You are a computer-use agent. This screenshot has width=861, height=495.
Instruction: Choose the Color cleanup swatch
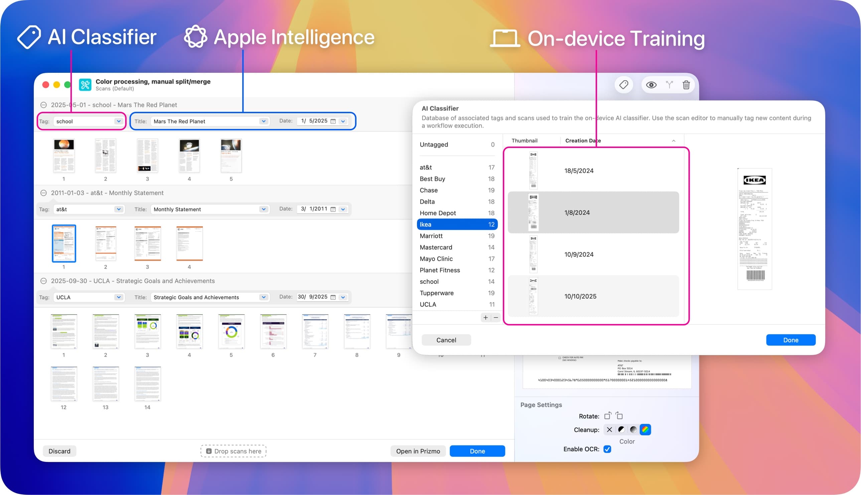click(x=645, y=430)
